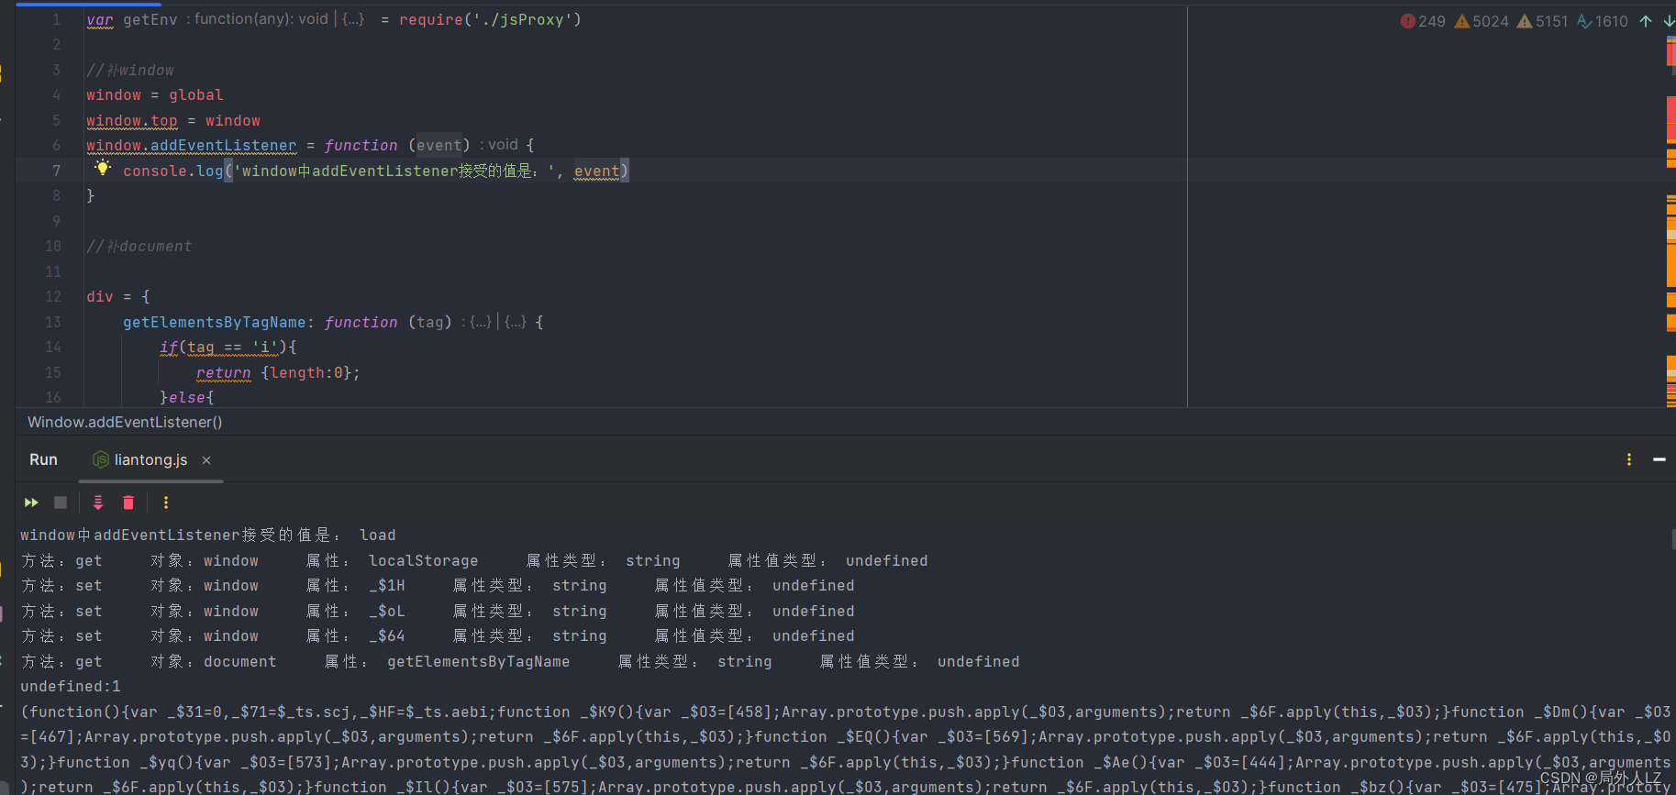The image size is (1676, 795).
Task: Rerun the script with the green double-arrow
Action: [x=31, y=502]
